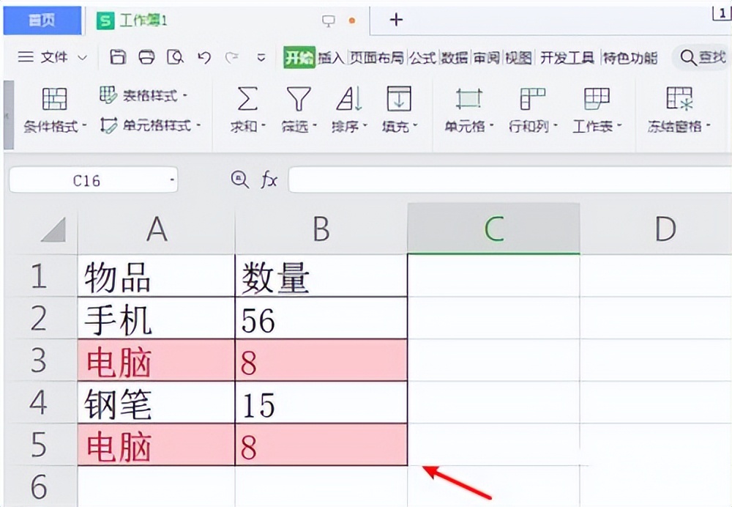
Task: Click into the formula bar
Action: point(510,180)
